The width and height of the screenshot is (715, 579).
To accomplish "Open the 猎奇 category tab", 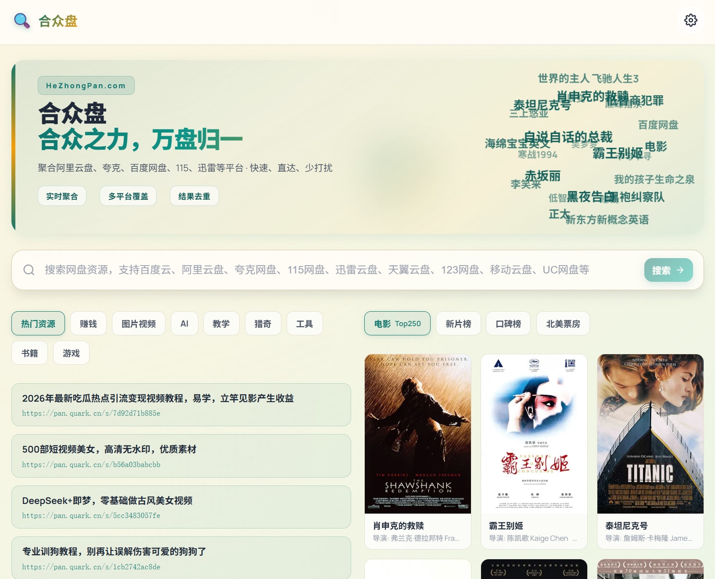I will point(263,324).
